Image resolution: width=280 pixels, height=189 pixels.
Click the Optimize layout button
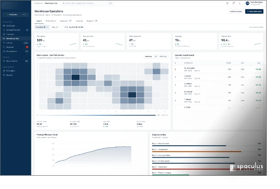pyautogui.click(x=236, y=11)
